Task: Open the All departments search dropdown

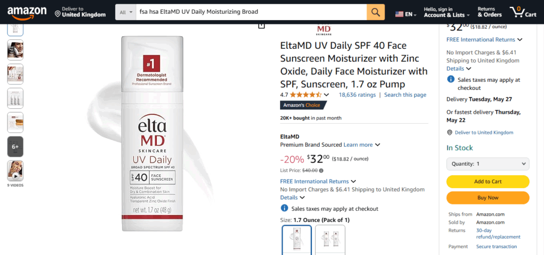Action: click(x=125, y=12)
